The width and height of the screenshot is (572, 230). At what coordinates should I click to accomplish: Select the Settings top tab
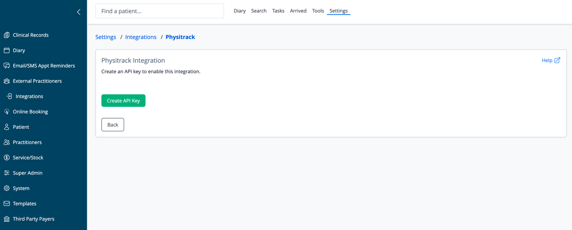click(339, 11)
